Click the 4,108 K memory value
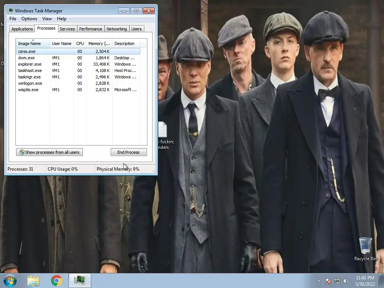The width and height of the screenshot is (384, 288). (x=102, y=70)
